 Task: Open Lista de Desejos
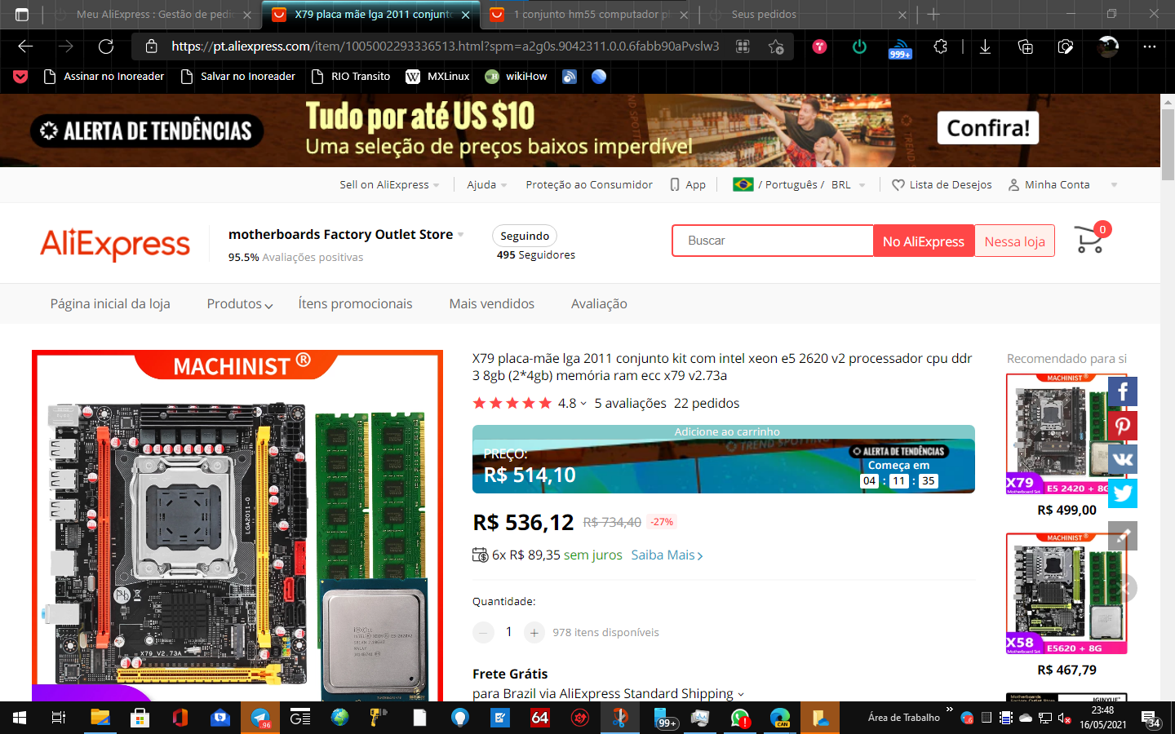(942, 185)
